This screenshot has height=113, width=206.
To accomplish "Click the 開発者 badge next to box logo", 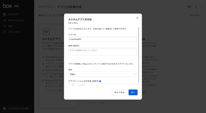I will click(16, 6).
